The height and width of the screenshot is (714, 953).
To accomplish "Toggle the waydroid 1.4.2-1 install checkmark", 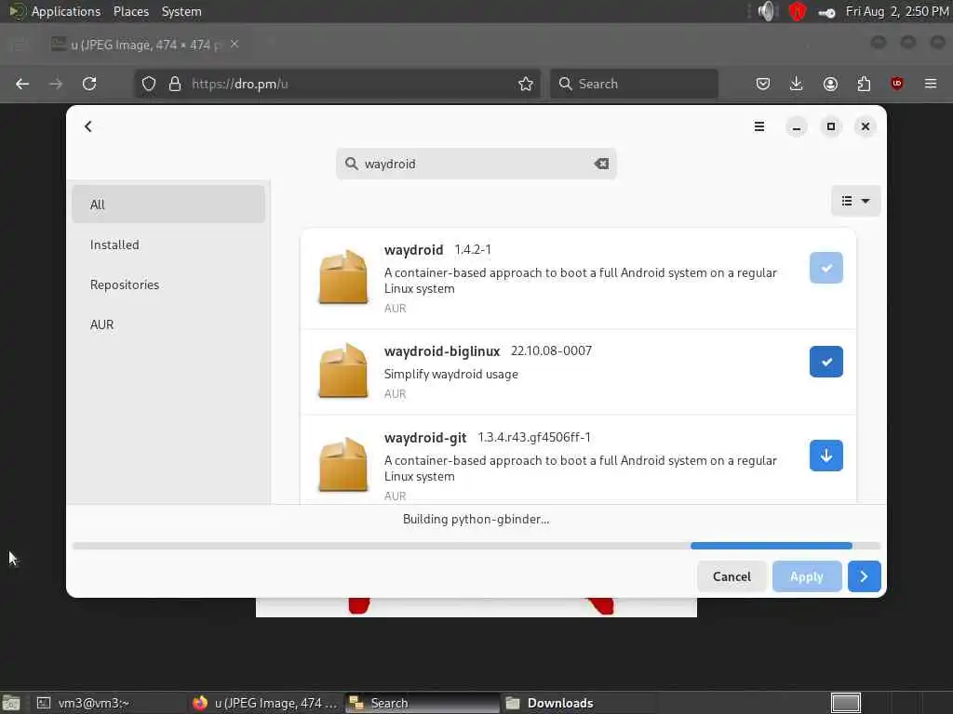I will pyautogui.click(x=826, y=268).
